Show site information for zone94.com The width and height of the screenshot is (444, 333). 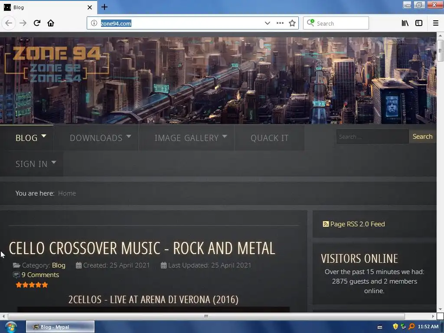(94, 23)
